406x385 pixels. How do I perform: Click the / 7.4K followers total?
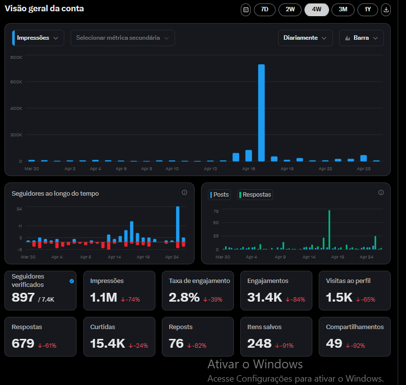(x=46, y=300)
